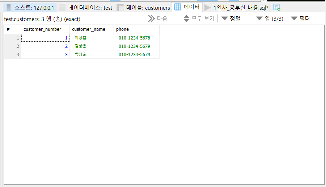Switch to the 데이터베이스: test tab
The width and height of the screenshot is (326, 187).
85,8
